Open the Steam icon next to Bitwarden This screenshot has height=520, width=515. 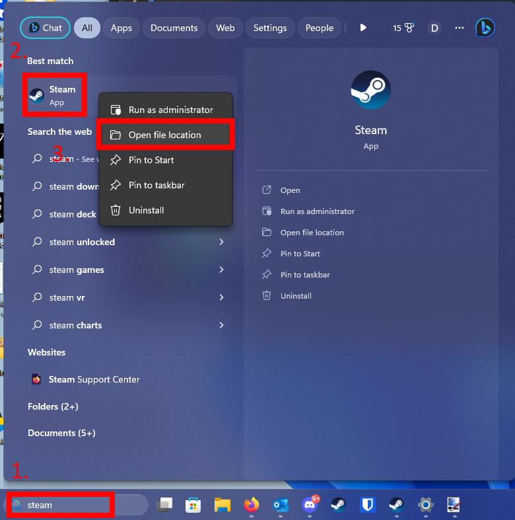(396, 505)
